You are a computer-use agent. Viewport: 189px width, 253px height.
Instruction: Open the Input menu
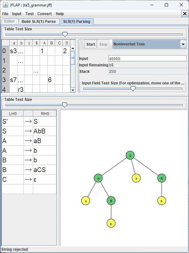click(17, 14)
